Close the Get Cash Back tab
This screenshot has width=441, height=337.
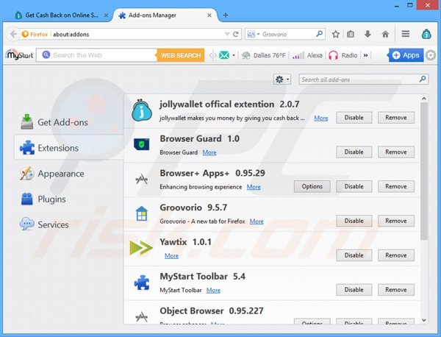[106, 15]
